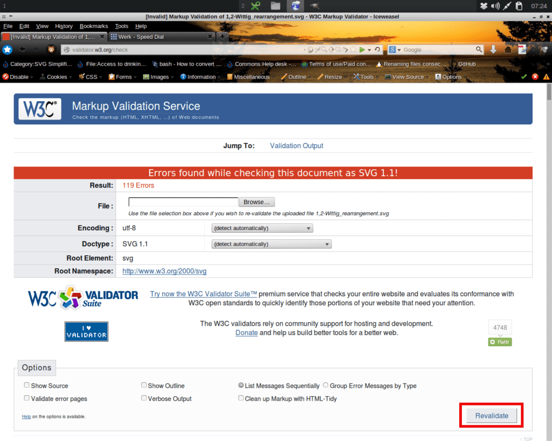This screenshot has height=441, width=552.
Task: Open the Google search engine dropdown
Action: (x=398, y=51)
